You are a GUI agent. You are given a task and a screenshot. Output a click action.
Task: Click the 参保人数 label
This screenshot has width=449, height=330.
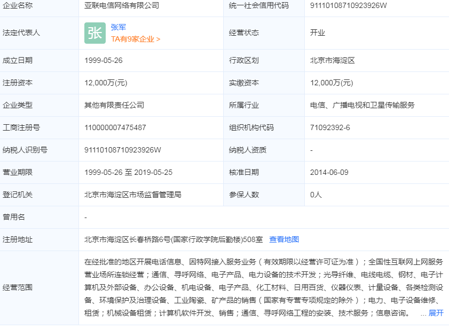pyautogui.click(x=243, y=195)
